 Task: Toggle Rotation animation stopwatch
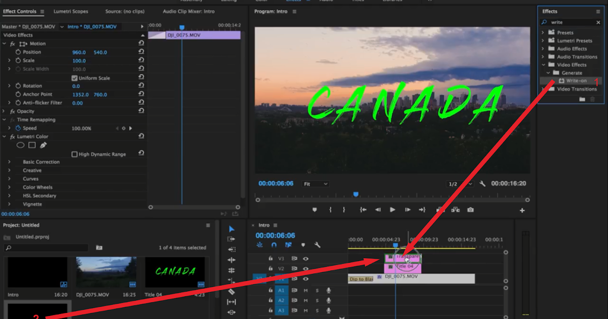[18, 86]
